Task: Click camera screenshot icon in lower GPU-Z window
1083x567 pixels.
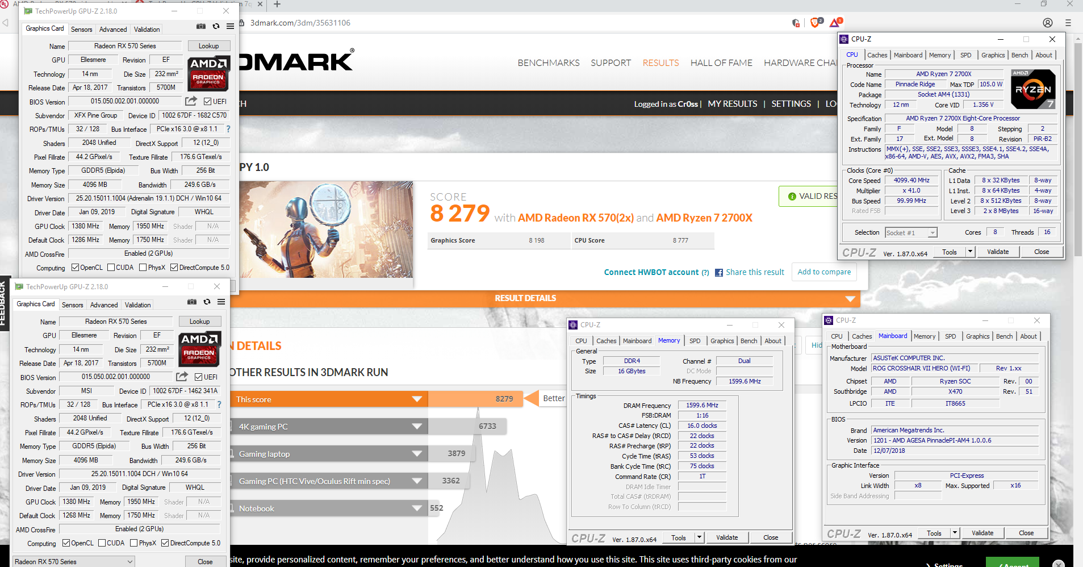Action: click(192, 302)
